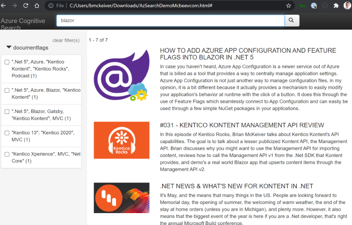Open the #031 Kentico Kontent Management API Review result
Image resolution: width=352 pixels, height=225 pixels.
pyautogui.click(x=242, y=125)
